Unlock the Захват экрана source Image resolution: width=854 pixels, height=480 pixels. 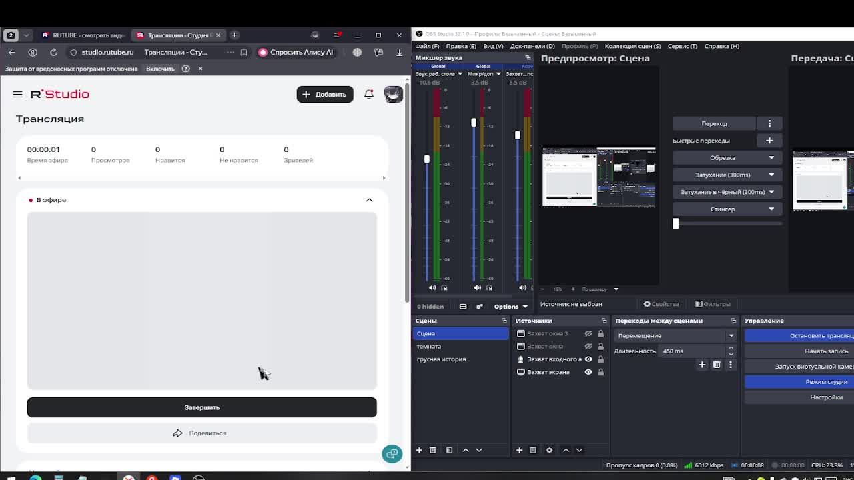pyautogui.click(x=600, y=372)
